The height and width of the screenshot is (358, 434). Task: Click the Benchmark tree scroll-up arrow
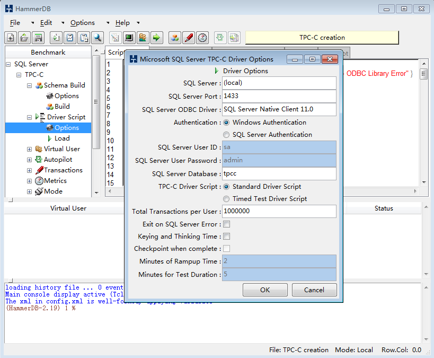point(96,50)
